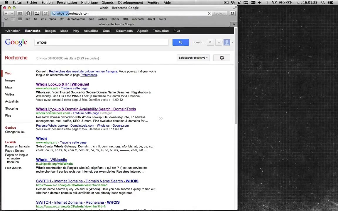The height and width of the screenshot is (211, 338).
Task: Filter results by Vidéos in sidebar
Action: coord(10,94)
